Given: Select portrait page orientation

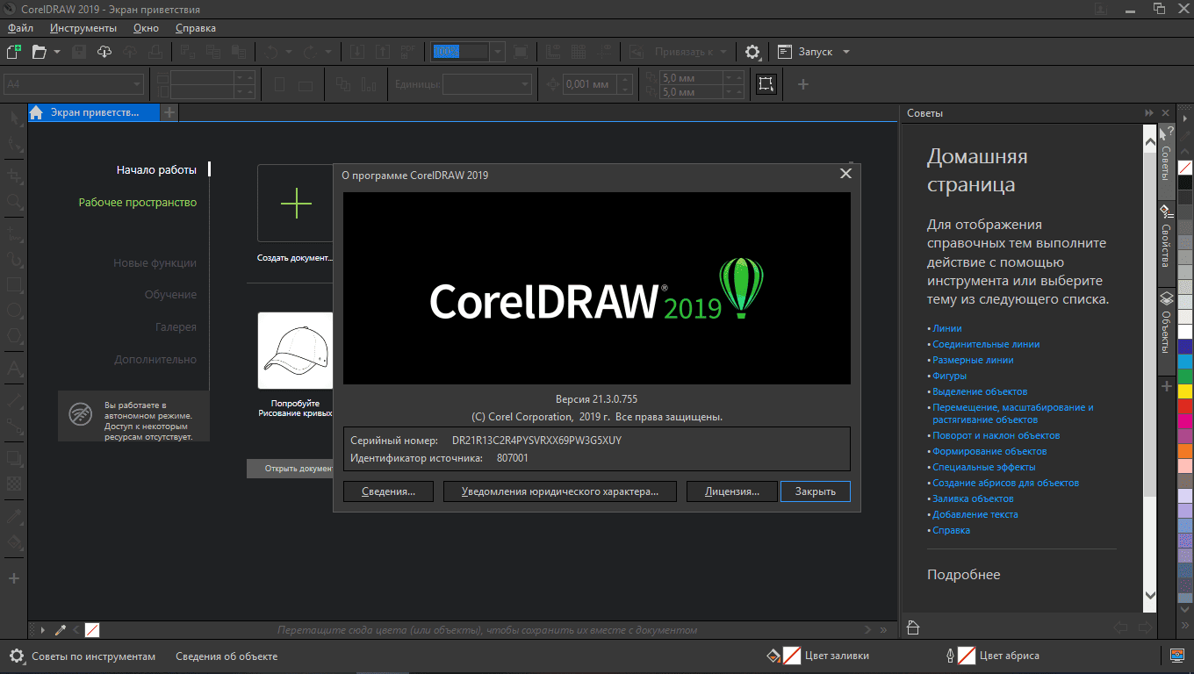Looking at the screenshot, I should [x=280, y=84].
